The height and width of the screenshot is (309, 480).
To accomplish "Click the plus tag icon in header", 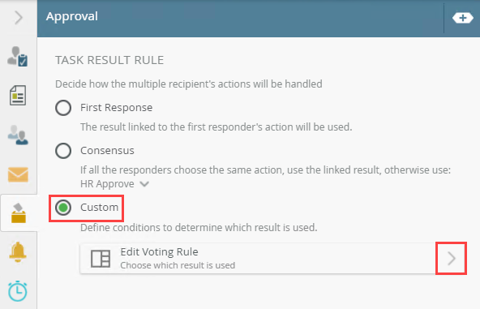I will click(x=462, y=18).
